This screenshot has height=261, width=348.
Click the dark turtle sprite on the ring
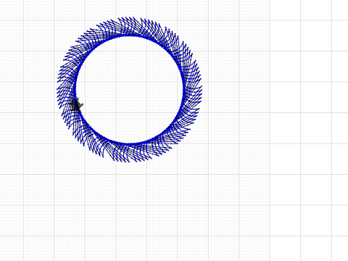(x=78, y=104)
